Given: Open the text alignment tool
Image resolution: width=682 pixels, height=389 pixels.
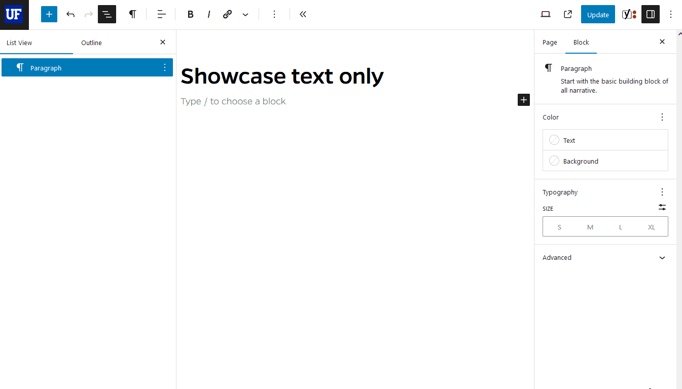Looking at the screenshot, I should pos(161,14).
